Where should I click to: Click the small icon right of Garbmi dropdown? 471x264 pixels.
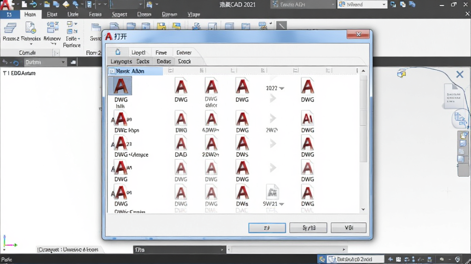pos(73,62)
